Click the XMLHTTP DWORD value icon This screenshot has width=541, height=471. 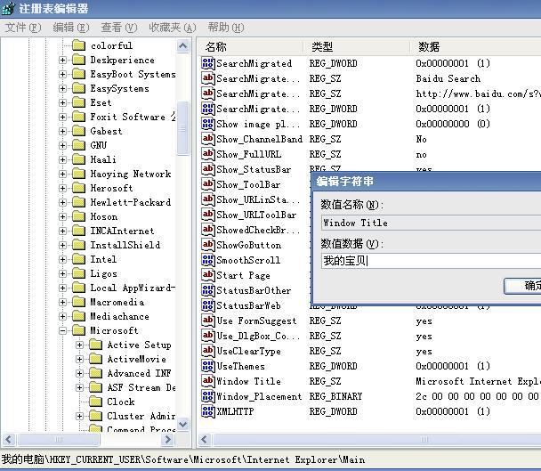point(208,411)
